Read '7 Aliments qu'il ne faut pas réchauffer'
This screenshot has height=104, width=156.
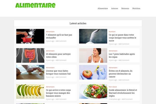(59, 36)
